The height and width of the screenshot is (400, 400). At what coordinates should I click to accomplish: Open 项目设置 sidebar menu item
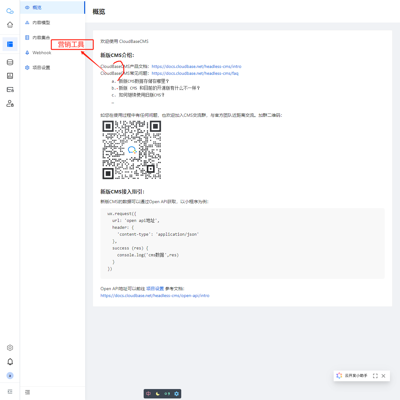pyautogui.click(x=52, y=68)
